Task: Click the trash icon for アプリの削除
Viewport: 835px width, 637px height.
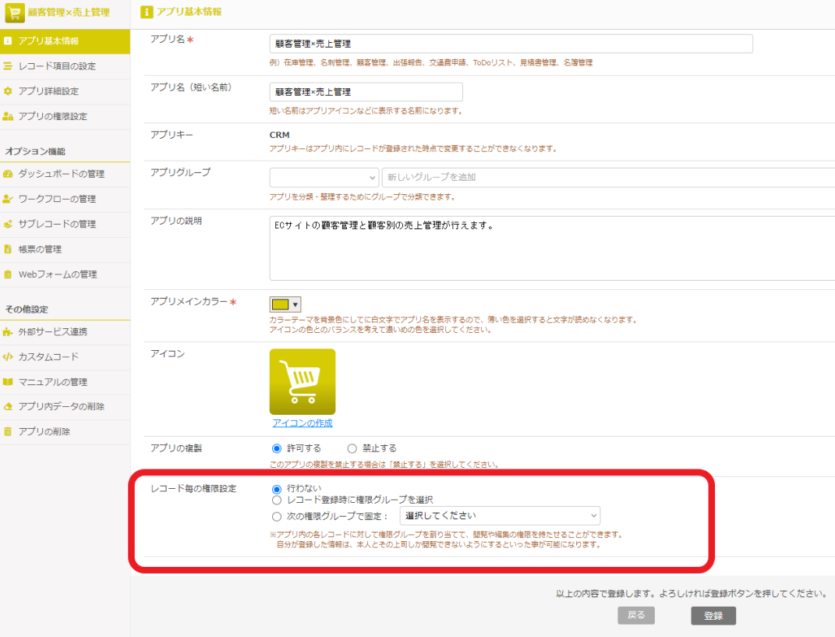Action: 8,431
